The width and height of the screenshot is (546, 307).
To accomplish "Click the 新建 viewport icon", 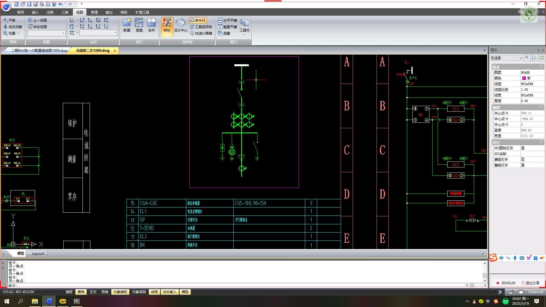I will click(127, 25).
